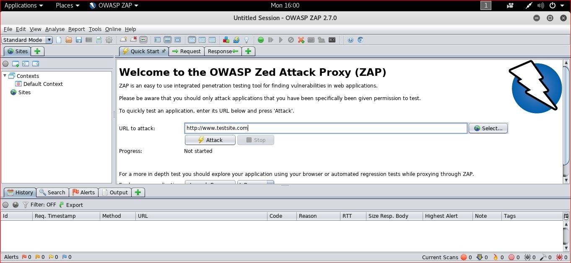Add a custom HTTP breakpoint red X icon
Screen dimensions: 571x263
tap(301, 40)
